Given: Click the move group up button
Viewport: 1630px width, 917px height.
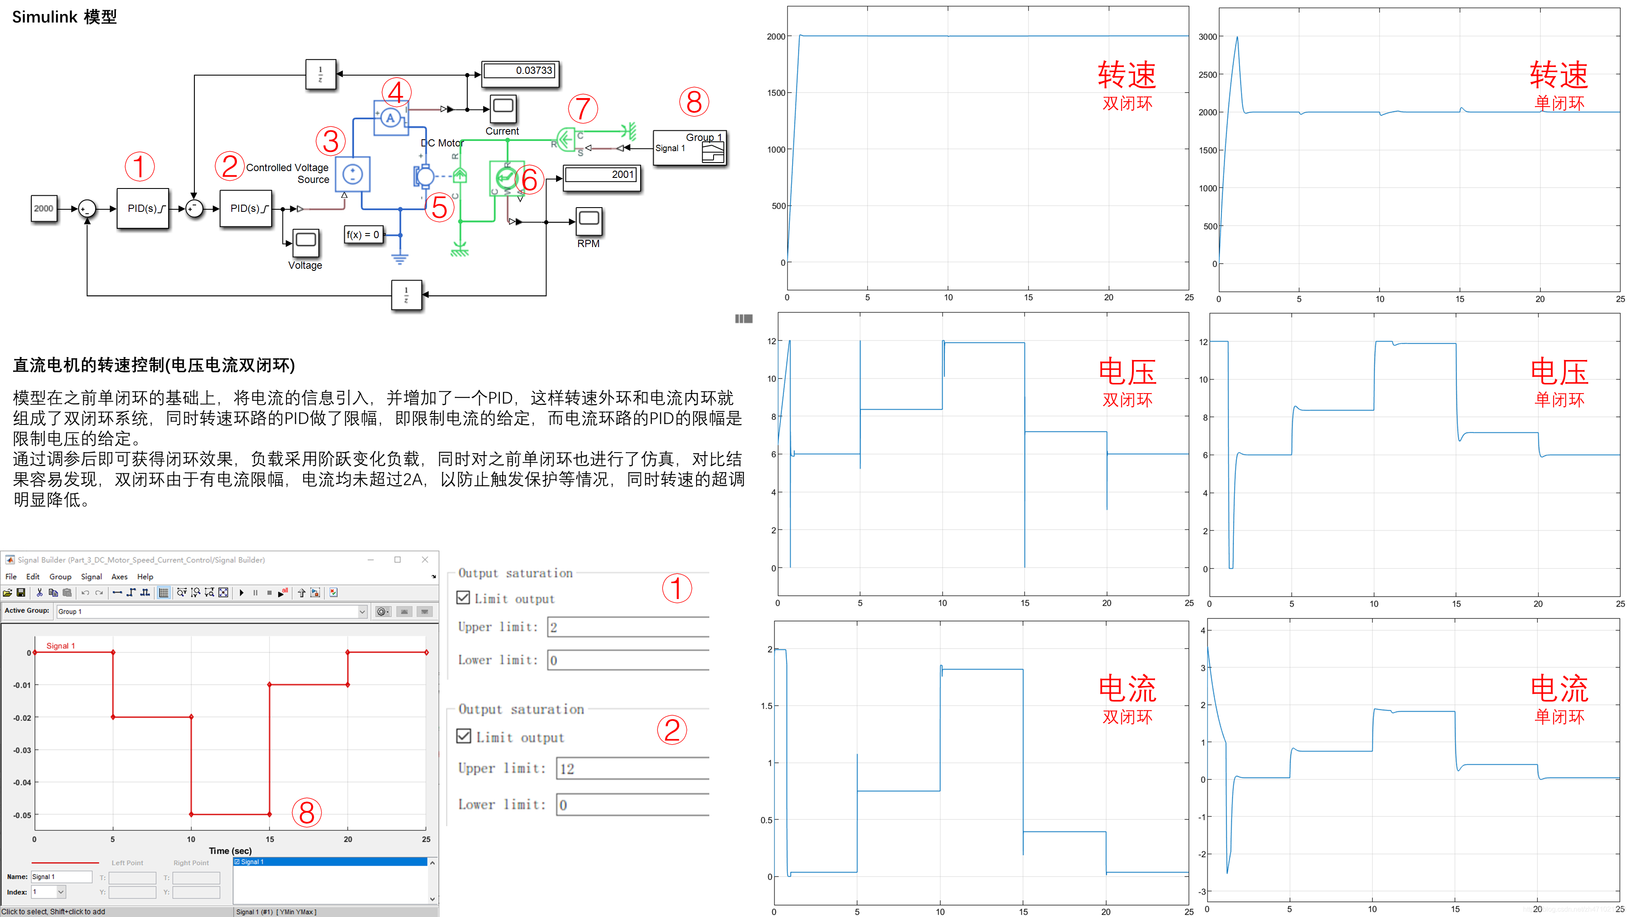Looking at the screenshot, I should coord(405,611).
